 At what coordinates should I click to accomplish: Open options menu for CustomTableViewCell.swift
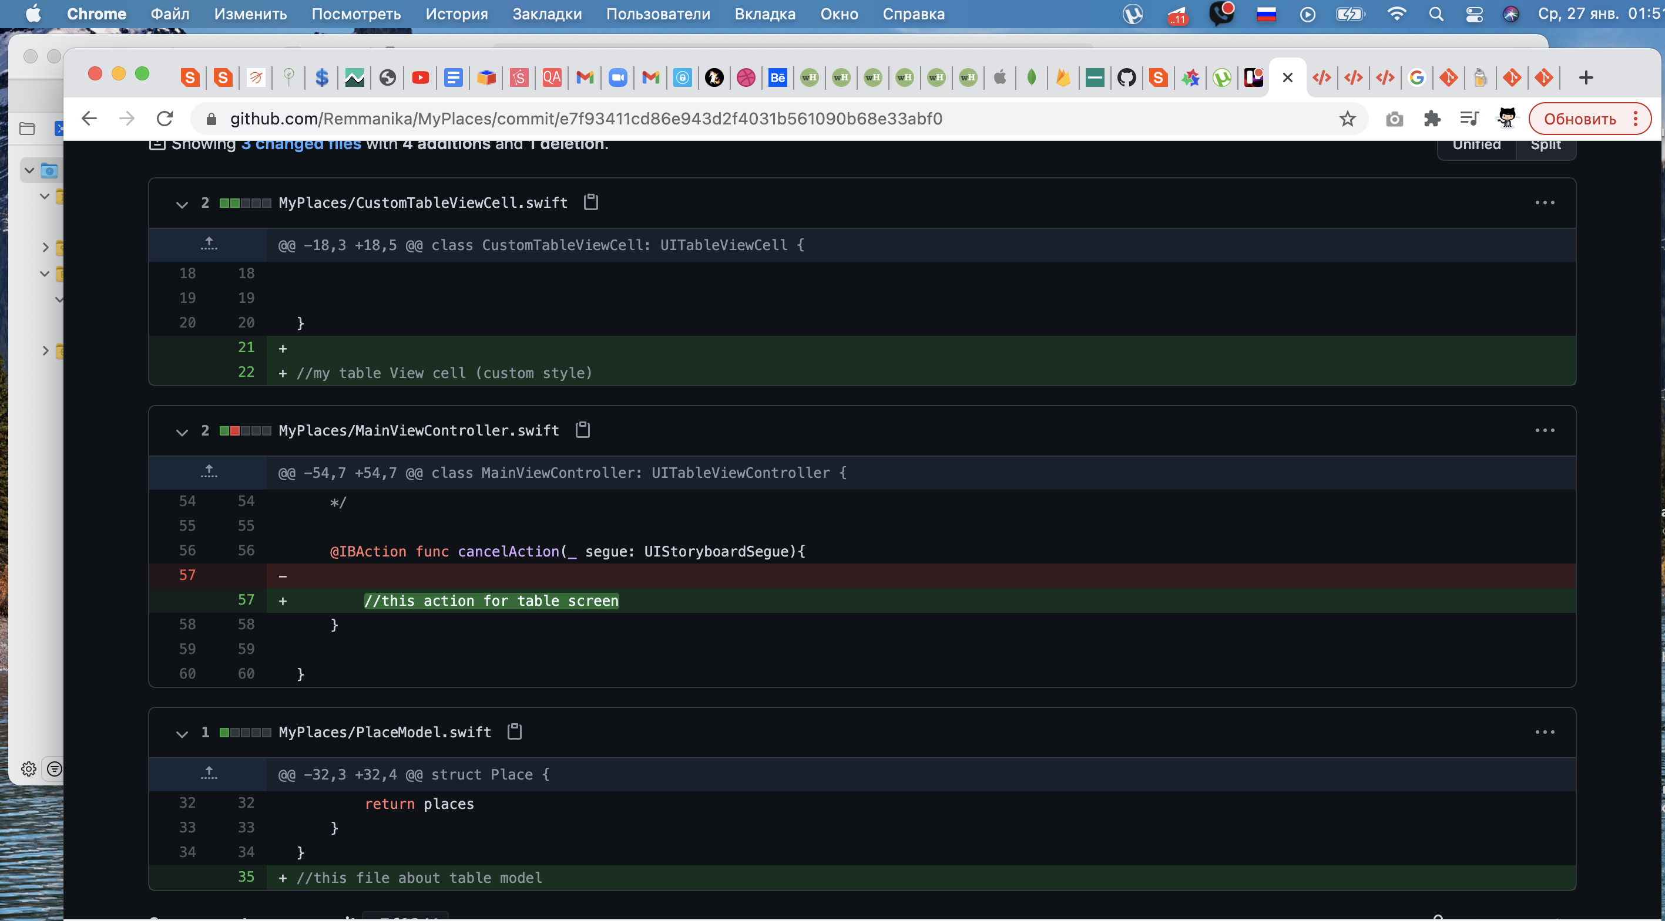[1545, 203]
